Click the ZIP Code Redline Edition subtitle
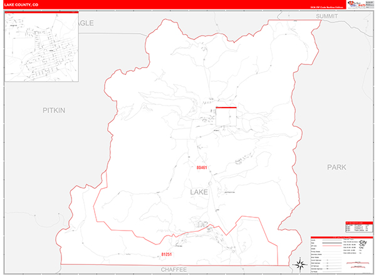This screenshot has height=275, width=376. tap(326, 7)
